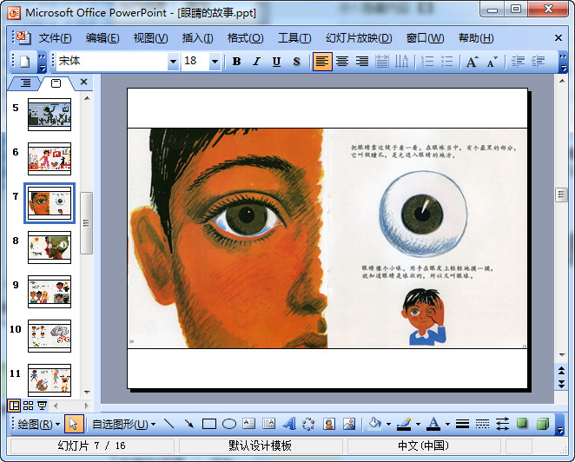This screenshot has width=575, height=462.
Task: Set Center alignment
Action: [342, 62]
